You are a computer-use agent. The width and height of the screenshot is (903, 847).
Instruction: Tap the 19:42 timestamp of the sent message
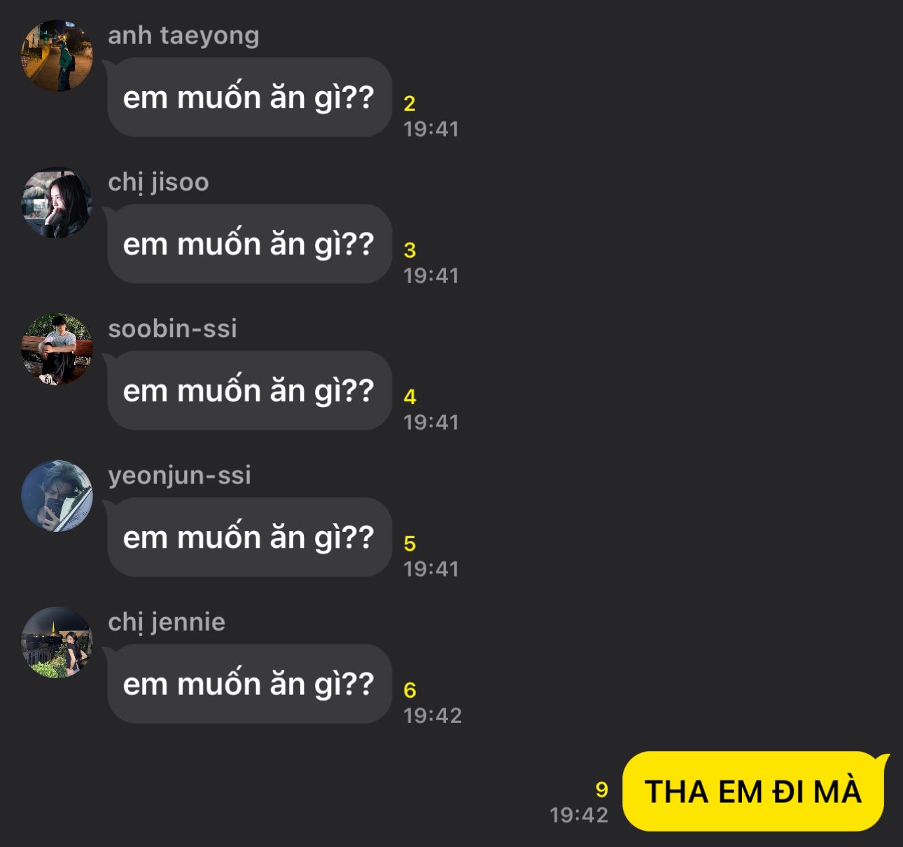[x=579, y=815]
